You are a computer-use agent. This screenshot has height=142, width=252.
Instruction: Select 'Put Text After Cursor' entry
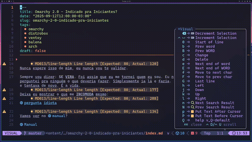point(218,111)
